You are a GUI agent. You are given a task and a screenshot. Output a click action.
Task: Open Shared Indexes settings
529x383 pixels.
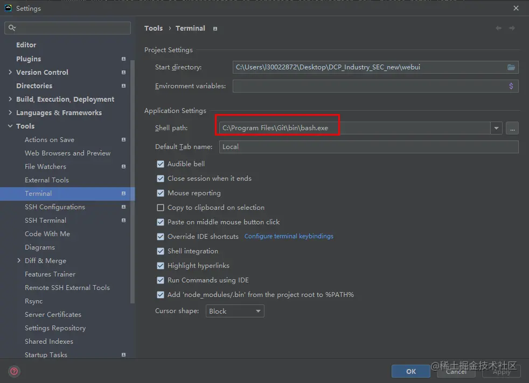pyautogui.click(x=48, y=342)
